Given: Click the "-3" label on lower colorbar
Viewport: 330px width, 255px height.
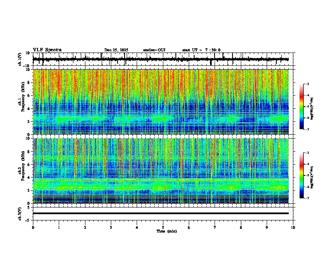Looking at the screenshot, I should click(x=307, y=153).
